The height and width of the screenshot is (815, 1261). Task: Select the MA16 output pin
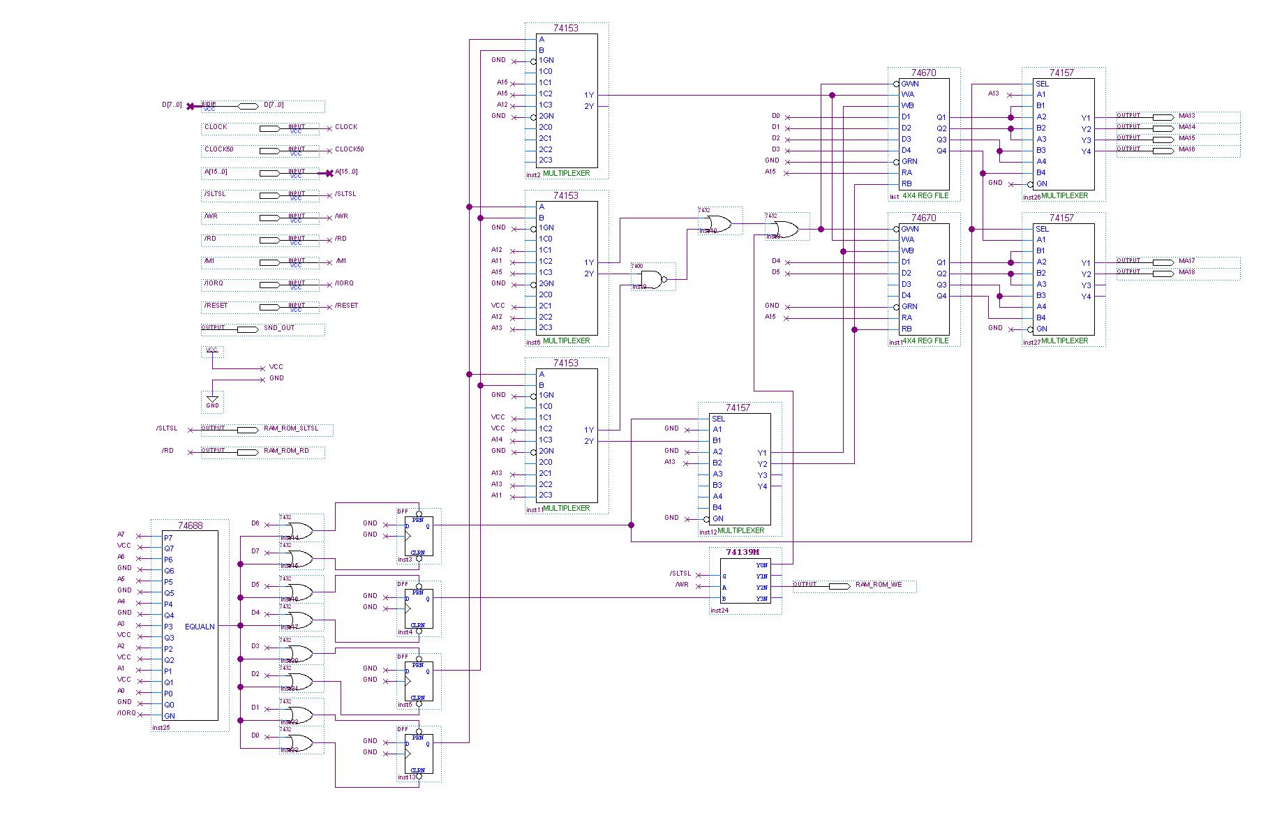[1178, 151]
